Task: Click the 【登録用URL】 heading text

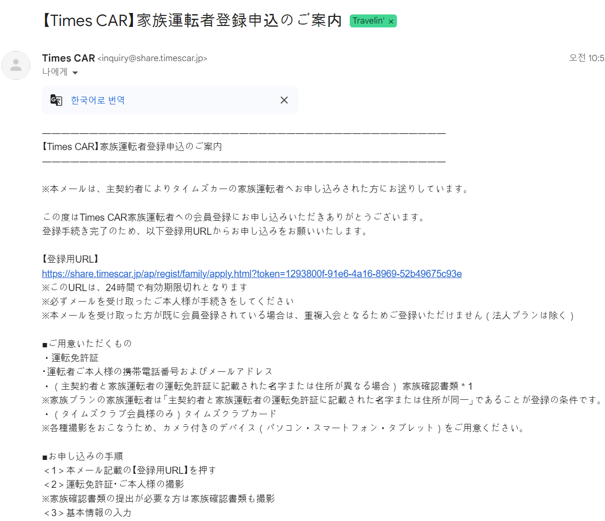Action: (71, 259)
